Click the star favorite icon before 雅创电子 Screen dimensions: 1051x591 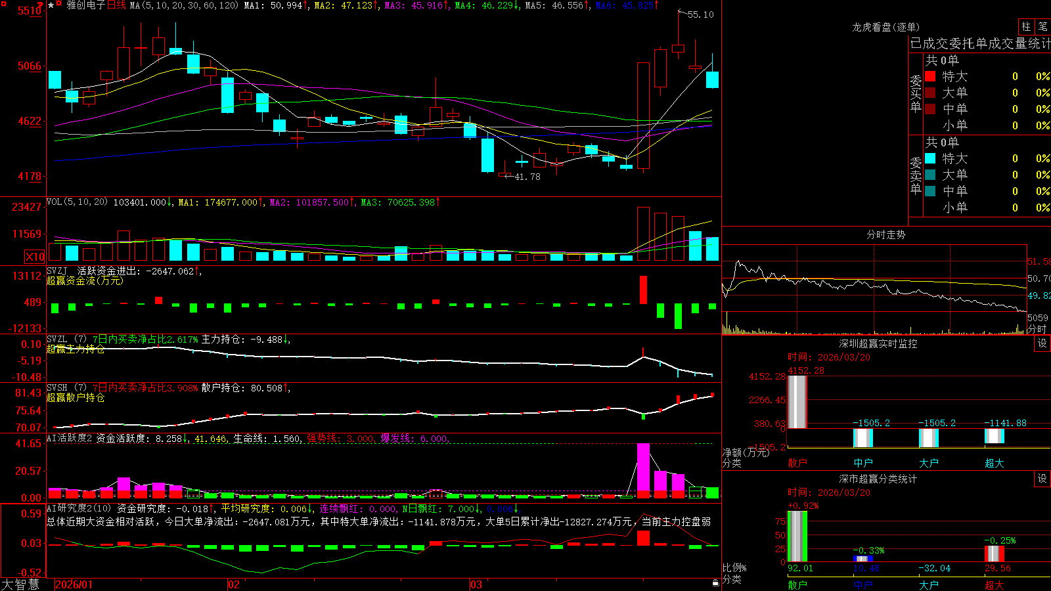pyautogui.click(x=51, y=5)
